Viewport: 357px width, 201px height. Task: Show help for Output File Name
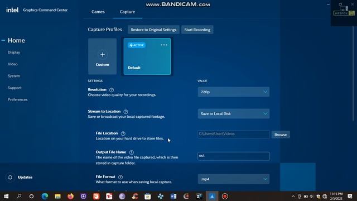[132, 152]
